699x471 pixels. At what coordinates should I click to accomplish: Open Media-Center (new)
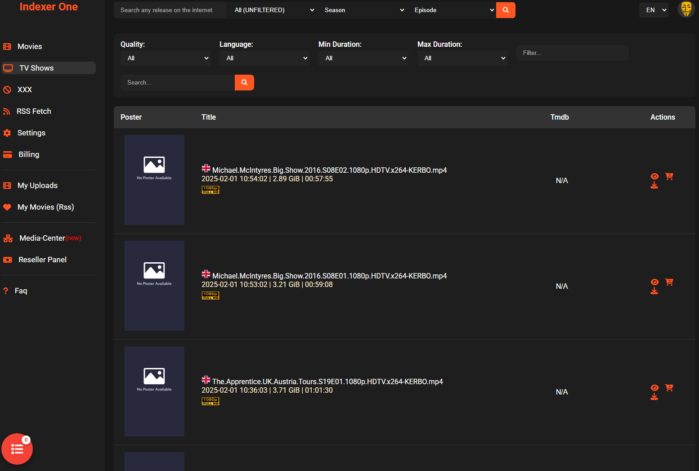[49, 238]
